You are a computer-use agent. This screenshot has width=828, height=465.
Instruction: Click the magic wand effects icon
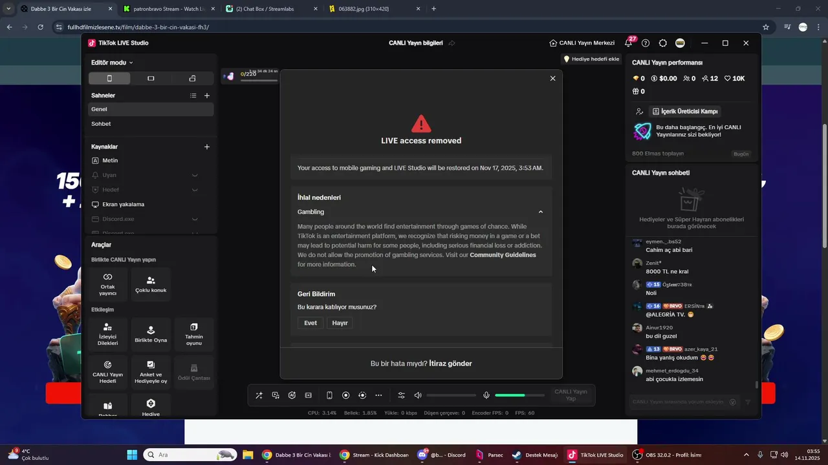pyautogui.click(x=259, y=395)
